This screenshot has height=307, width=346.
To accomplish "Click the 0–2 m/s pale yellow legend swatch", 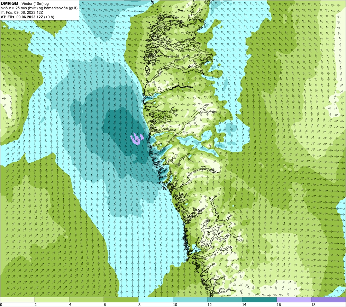I will click(17, 300).
